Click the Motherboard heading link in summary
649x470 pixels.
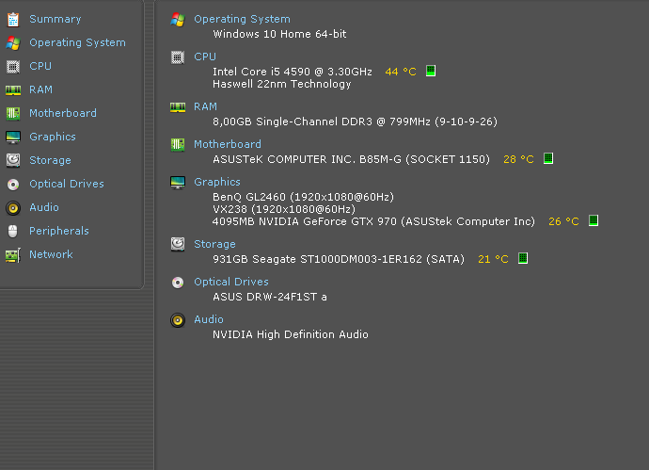[228, 144]
